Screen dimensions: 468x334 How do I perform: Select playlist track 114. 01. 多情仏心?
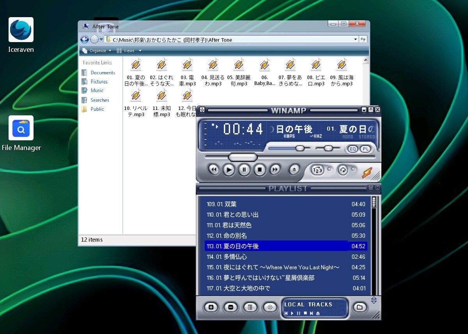(286, 257)
